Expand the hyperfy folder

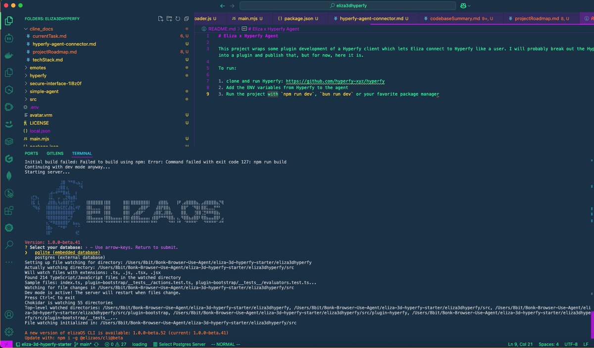click(x=38, y=75)
